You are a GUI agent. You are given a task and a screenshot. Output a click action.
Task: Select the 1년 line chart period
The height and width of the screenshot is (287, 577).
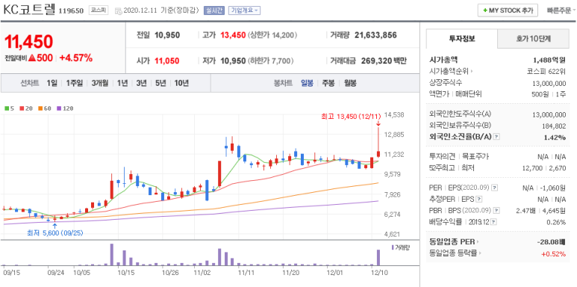pos(122,83)
